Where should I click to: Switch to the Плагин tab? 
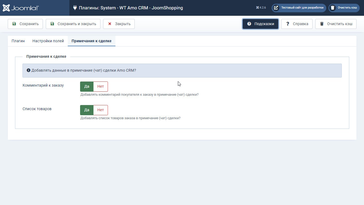(18, 41)
